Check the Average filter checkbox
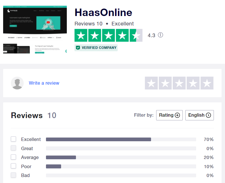Screen dimensions: 225x183 pos(13,157)
